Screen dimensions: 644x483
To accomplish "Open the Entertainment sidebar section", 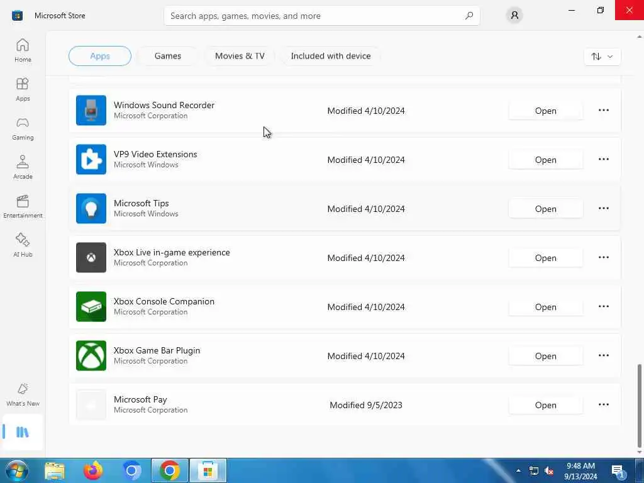I will pyautogui.click(x=23, y=206).
